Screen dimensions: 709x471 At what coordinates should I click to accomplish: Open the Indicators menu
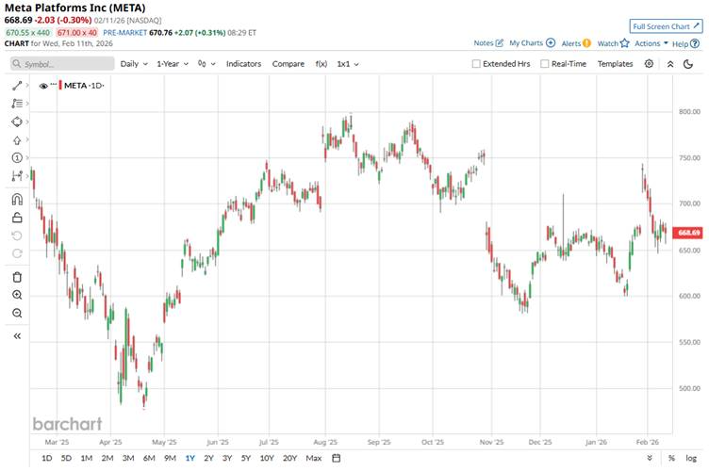tap(243, 63)
